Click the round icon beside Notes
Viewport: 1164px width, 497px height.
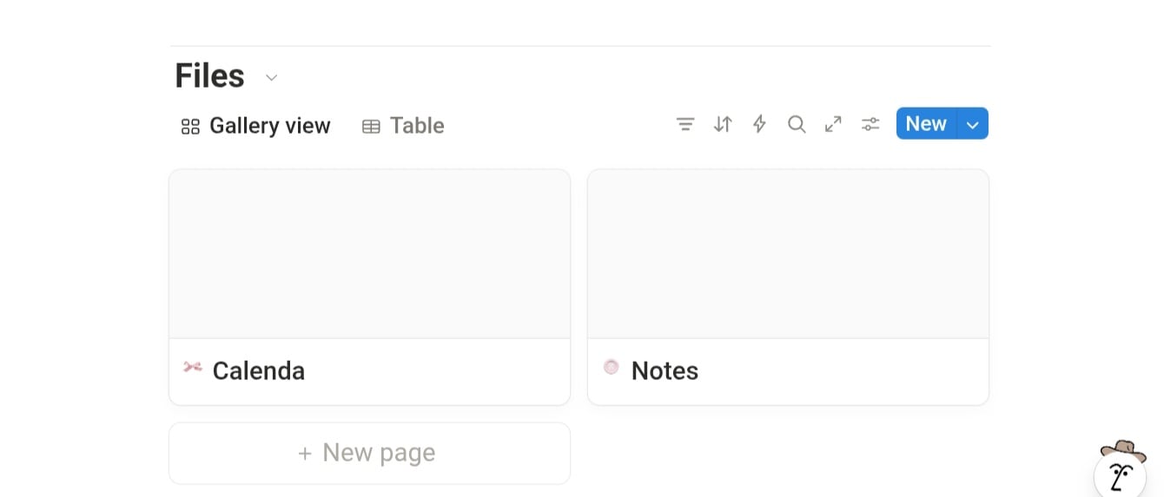click(612, 367)
